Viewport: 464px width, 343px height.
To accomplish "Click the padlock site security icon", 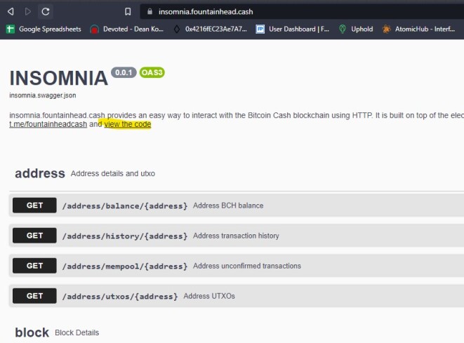I will coord(150,11).
